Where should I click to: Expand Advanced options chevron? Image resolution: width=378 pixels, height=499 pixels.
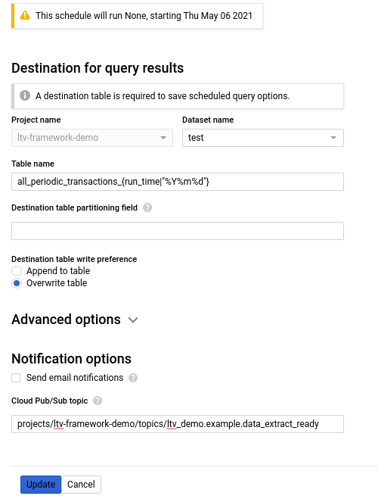click(133, 320)
